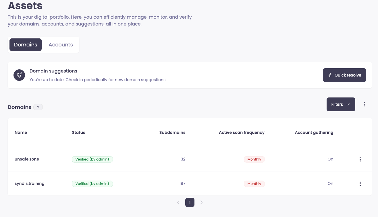Viewport: 378px width, 217px height.
Task: Select page 1 in pagination
Action: point(190,202)
